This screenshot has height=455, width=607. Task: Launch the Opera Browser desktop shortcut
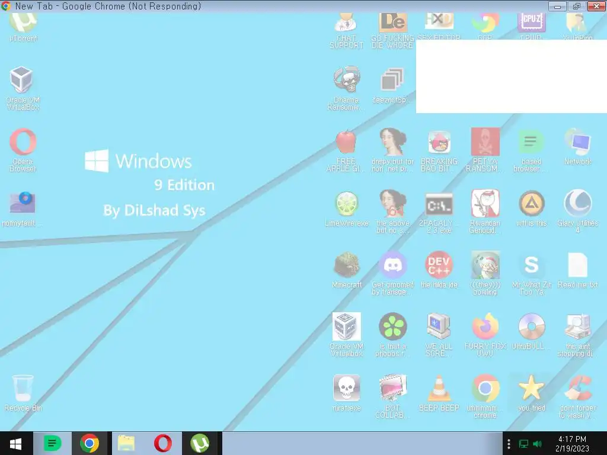(23, 150)
